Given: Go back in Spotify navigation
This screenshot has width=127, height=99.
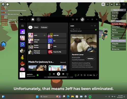Looking at the screenshot, I should (25, 19).
